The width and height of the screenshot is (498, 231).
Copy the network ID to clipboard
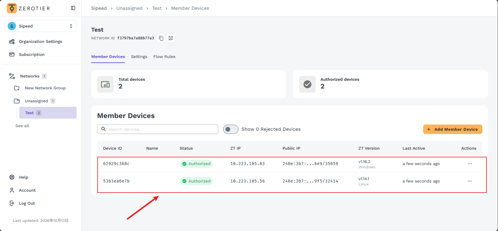pyautogui.click(x=161, y=38)
